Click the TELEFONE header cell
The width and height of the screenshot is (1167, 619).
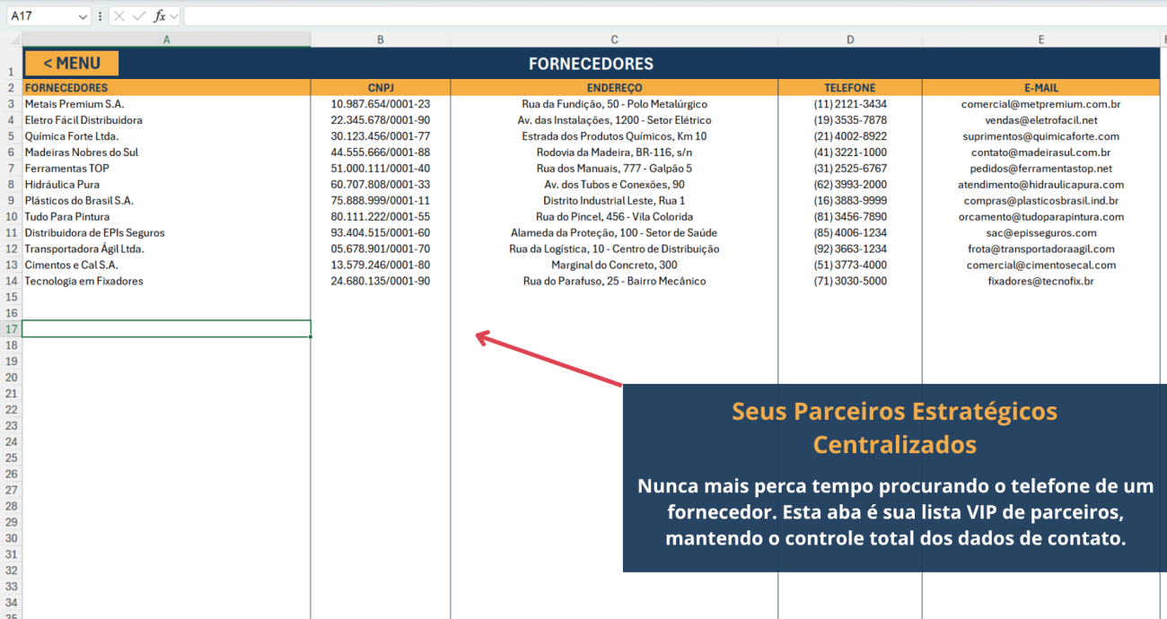pos(849,87)
